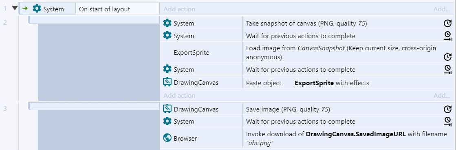Click Add action in event 1 row
The image size is (456, 150).
(x=179, y=9)
